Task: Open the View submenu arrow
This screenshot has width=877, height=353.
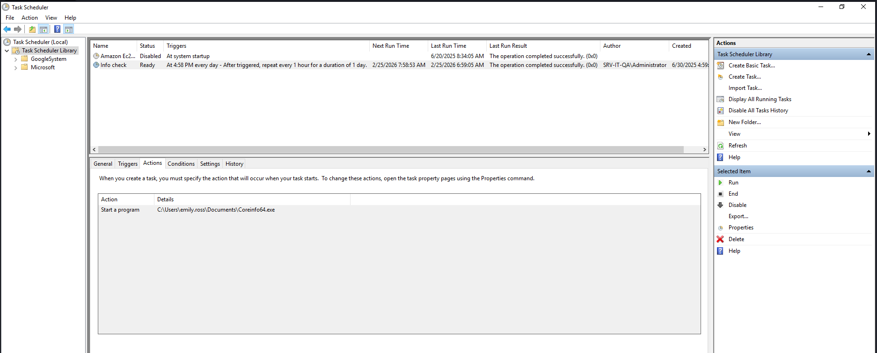Action: 869,134
